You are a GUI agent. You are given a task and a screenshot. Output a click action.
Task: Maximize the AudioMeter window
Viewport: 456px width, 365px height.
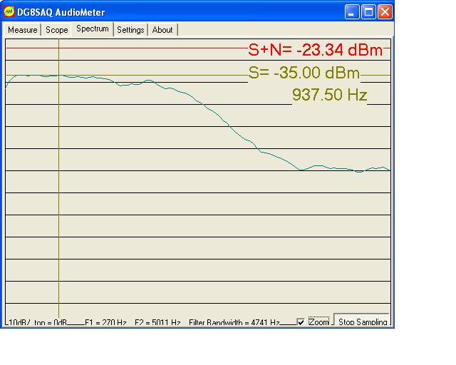click(x=368, y=12)
